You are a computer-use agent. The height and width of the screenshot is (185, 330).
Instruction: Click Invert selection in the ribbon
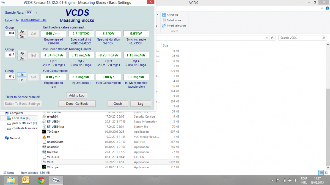[174, 25]
